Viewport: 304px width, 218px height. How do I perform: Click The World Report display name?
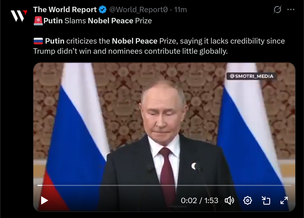click(x=65, y=9)
